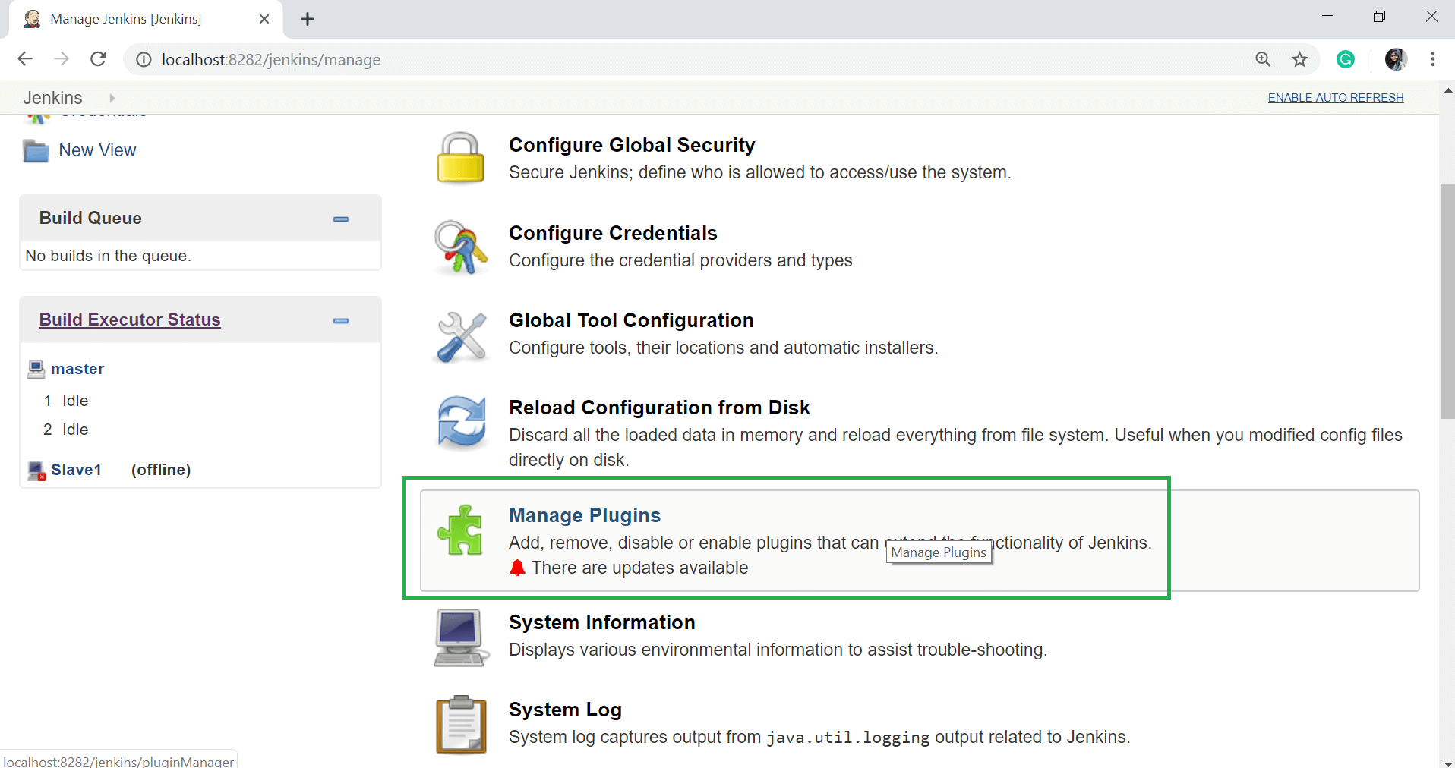Open Reload Configuration from Disk
Screen dimensions: 1455x768
tap(659, 408)
